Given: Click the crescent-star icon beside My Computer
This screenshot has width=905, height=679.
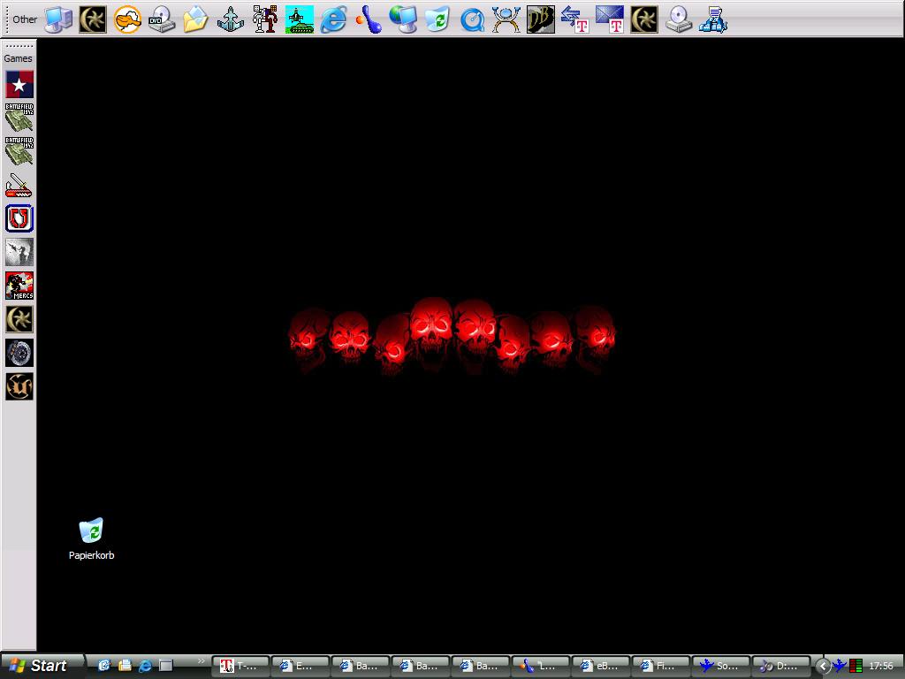Looking at the screenshot, I should coord(93,19).
